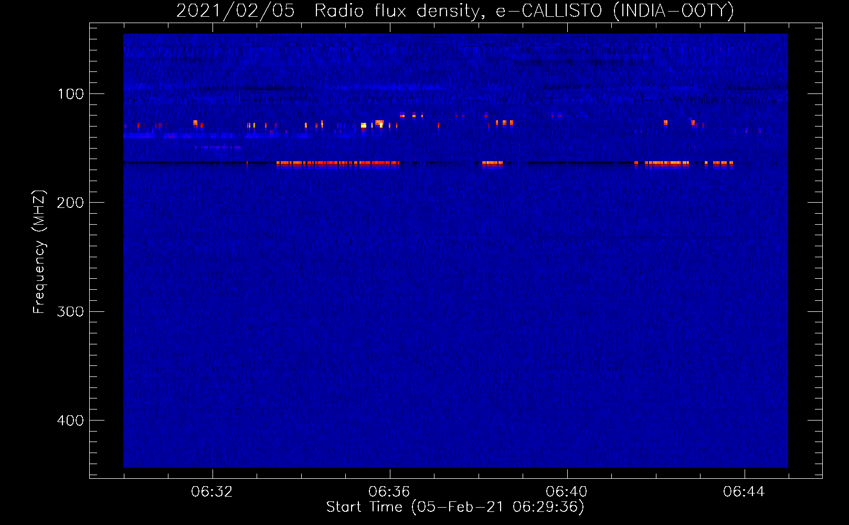Click the "Frequency (MHZ)" axis label
Image resolution: width=849 pixels, height=525 pixels.
[39, 252]
